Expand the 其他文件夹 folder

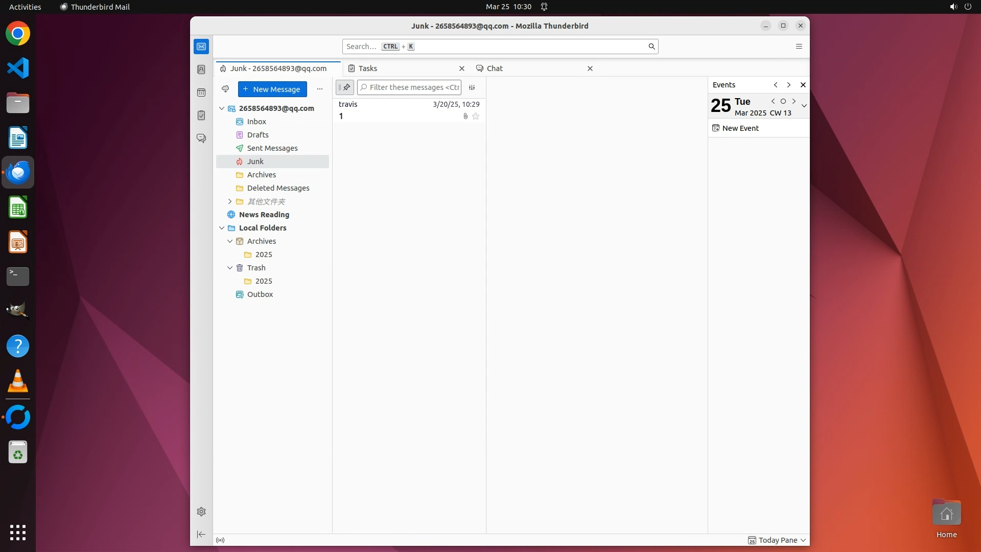point(230,201)
